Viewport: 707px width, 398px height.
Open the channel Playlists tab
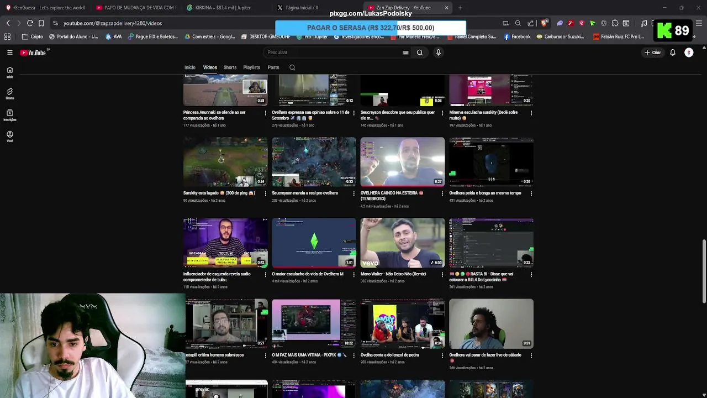[251, 67]
